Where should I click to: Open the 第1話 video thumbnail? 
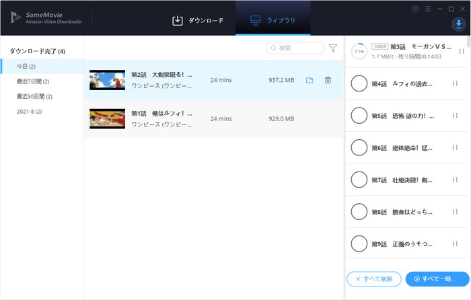[107, 119]
